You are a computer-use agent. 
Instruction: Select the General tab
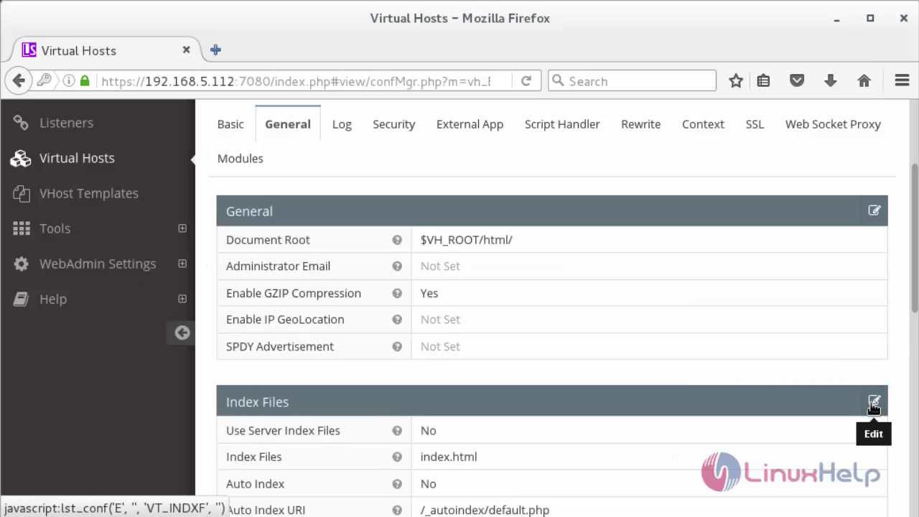288,124
